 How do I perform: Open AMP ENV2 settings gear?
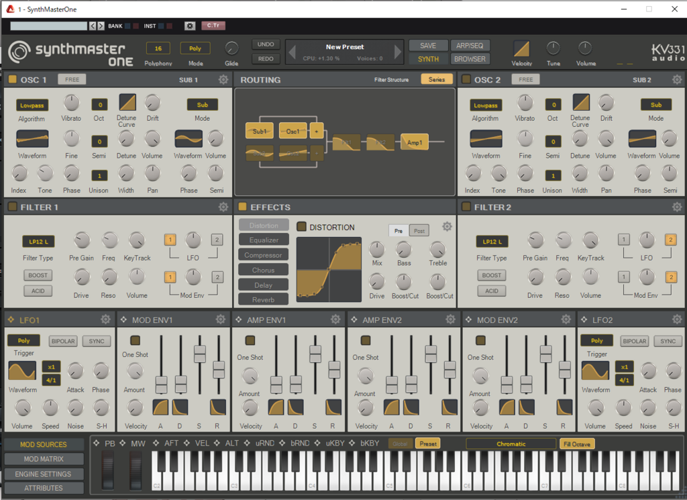[x=450, y=319]
